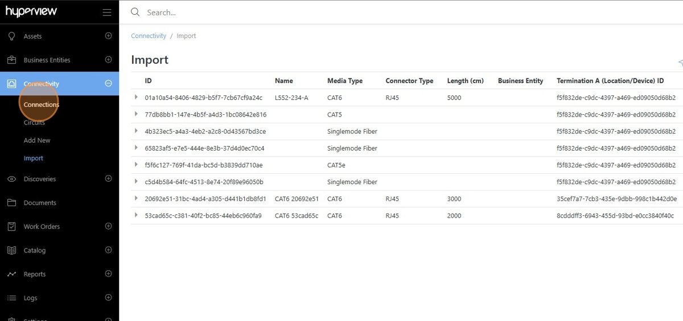Viewport: 683px width, 321px height.
Task: Click termination ID 35cef7a7-7cb3-435e
Action: coord(617,199)
